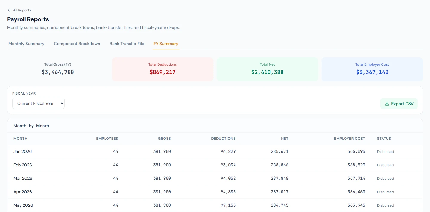430x212 pixels.
Task: Select the Jan 2026 row label
Action: tap(22, 151)
